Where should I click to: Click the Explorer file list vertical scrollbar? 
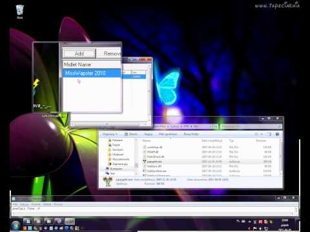pos(280,157)
